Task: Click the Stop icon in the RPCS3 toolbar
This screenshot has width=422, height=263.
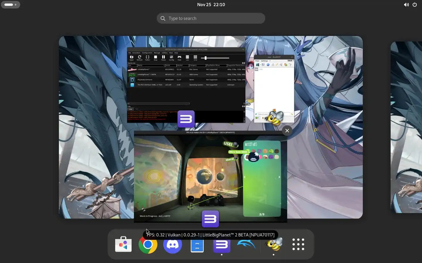Action: [155, 58]
